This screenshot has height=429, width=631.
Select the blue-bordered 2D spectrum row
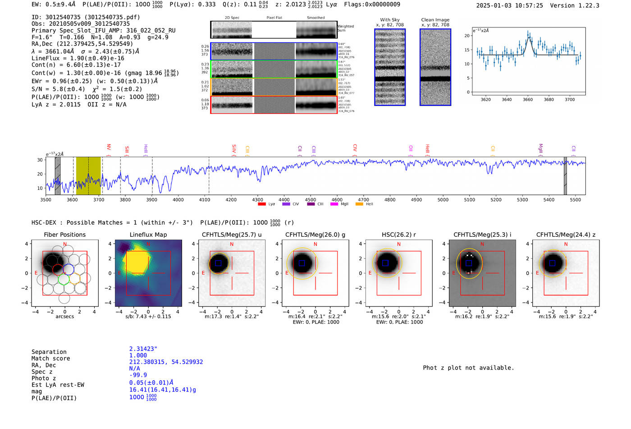pos(274,51)
